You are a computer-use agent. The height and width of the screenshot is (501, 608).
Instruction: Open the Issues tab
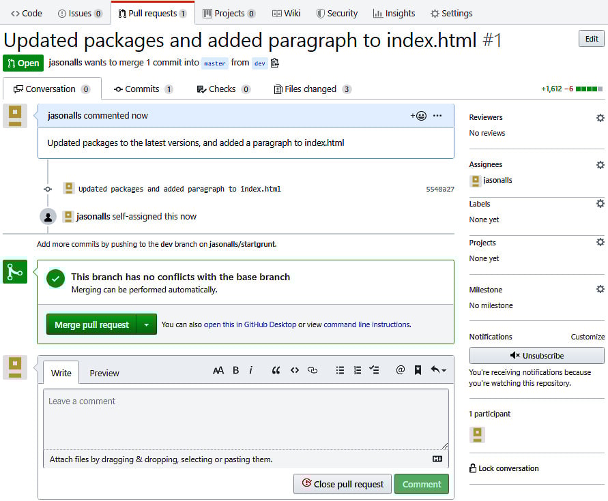point(79,13)
